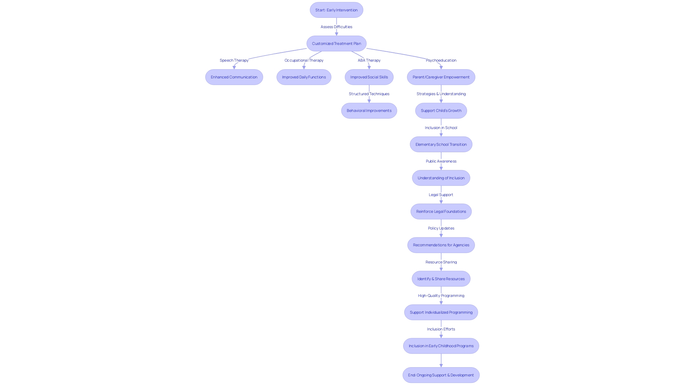
Task: Select Enhanced Communication outcome node
Action: click(233, 77)
